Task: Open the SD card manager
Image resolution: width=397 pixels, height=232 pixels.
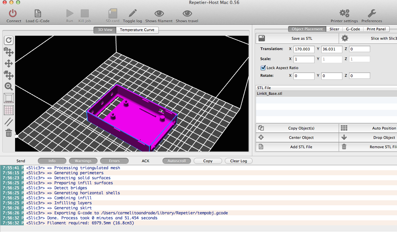Action: 113,13
